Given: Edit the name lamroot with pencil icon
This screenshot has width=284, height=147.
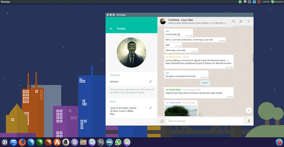Looking at the screenshot, I should 151,82.
